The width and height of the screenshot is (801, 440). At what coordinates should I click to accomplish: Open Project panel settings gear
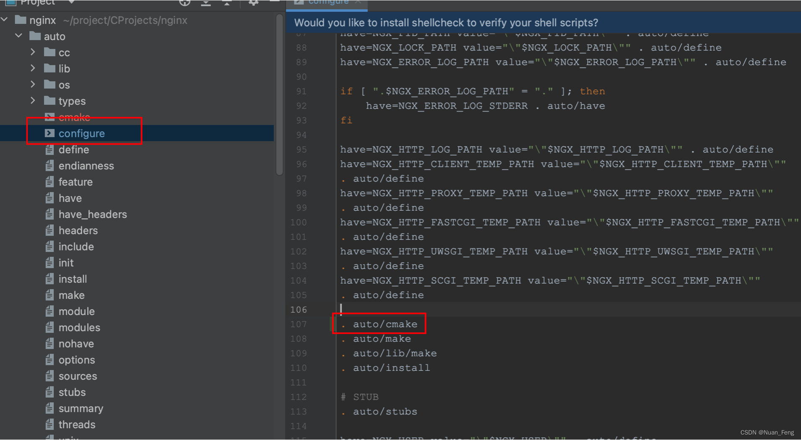pos(253,3)
